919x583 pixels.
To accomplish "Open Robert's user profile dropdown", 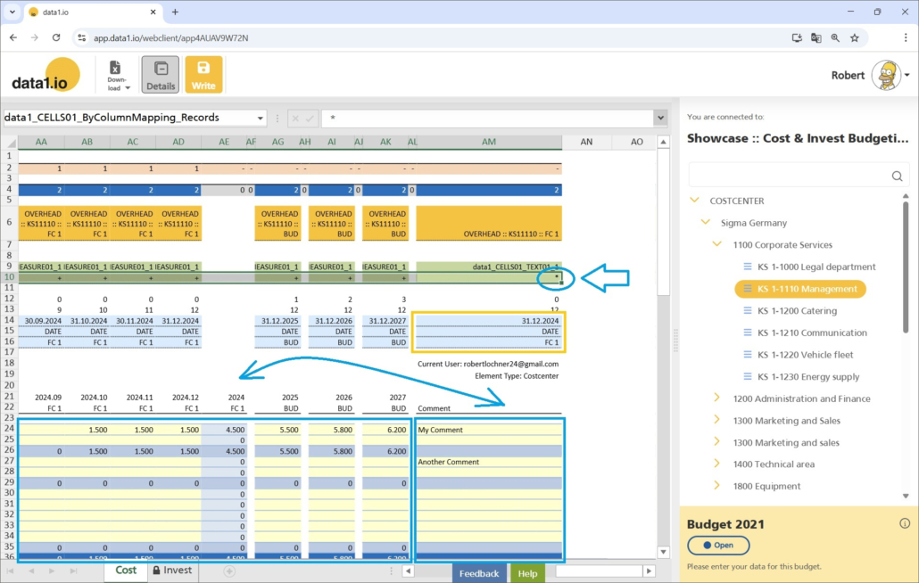I will [x=907, y=76].
